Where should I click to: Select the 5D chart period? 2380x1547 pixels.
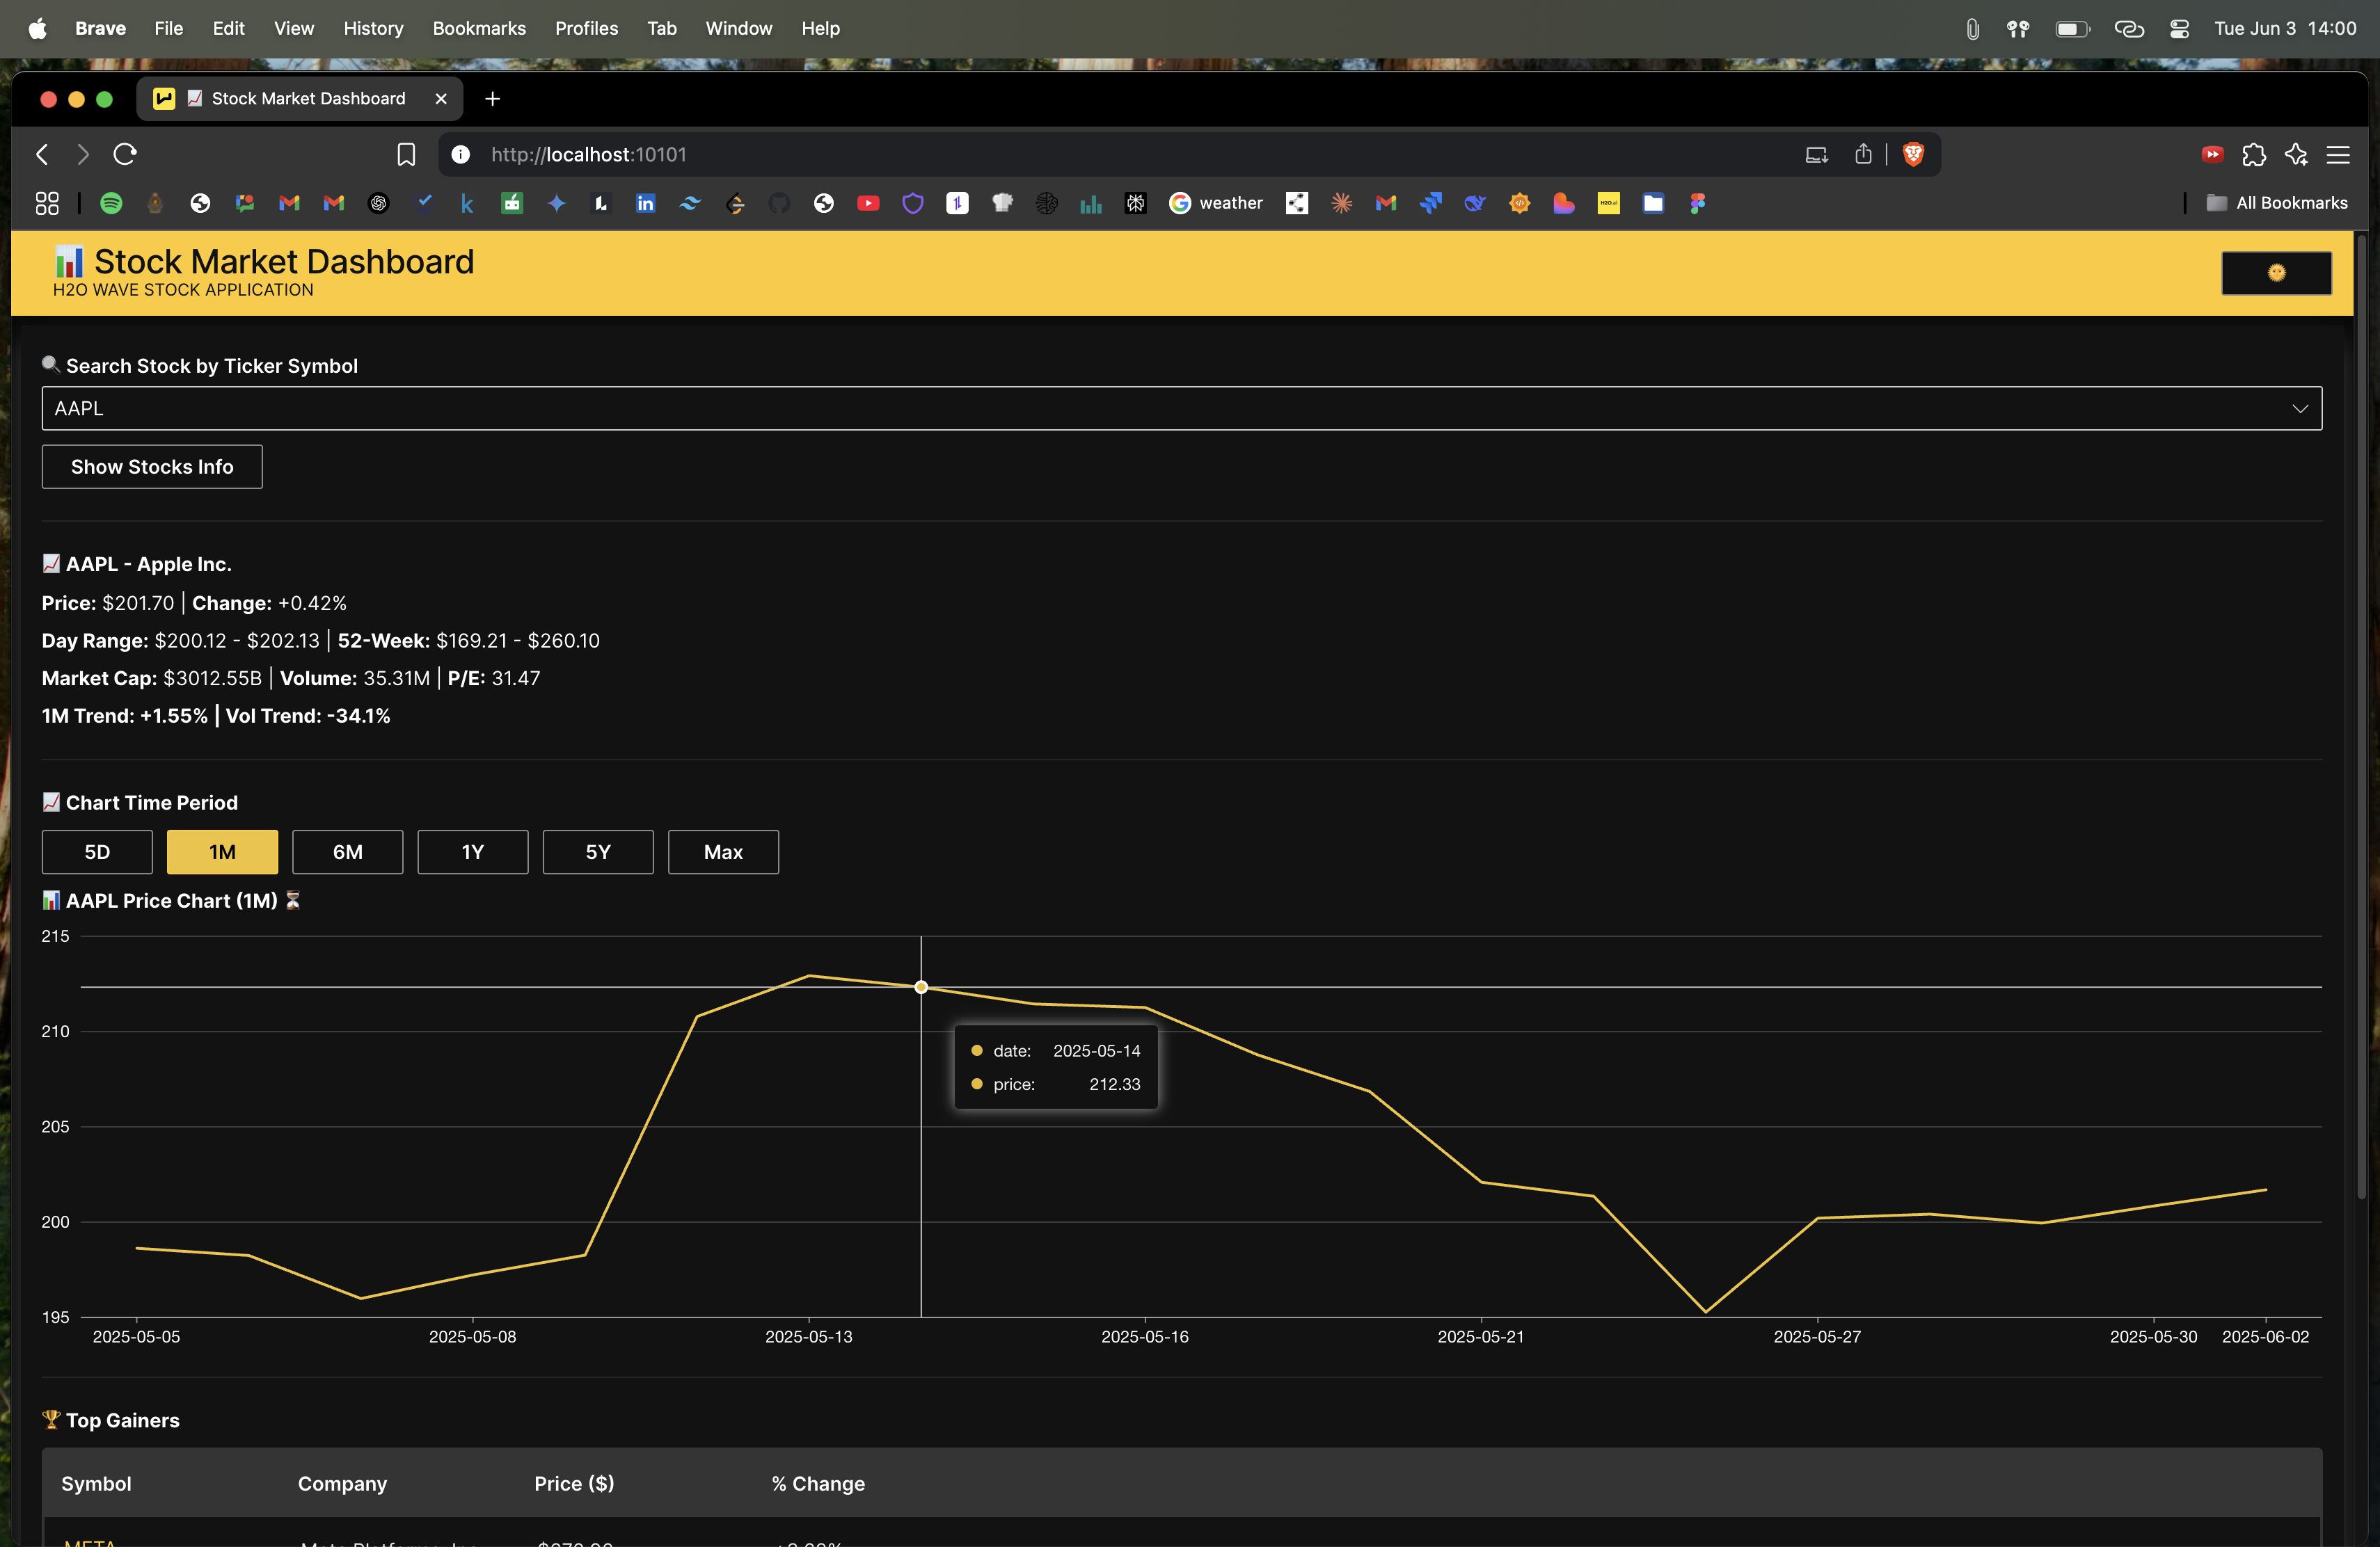click(97, 851)
